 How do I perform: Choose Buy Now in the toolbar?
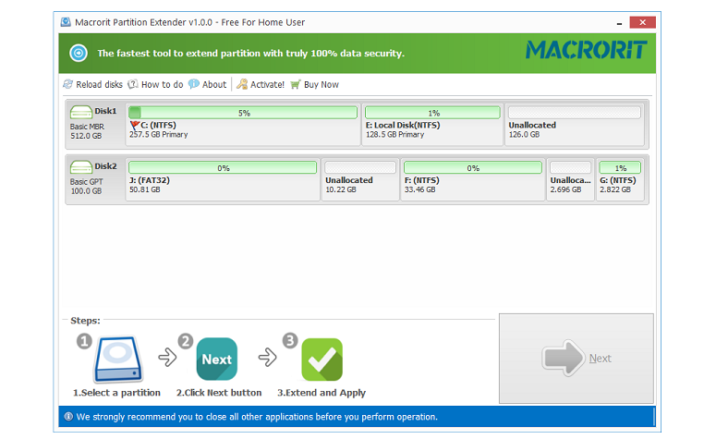[x=315, y=84]
